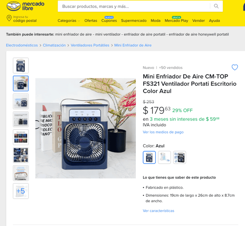Navigate to Climatización breadcrumb
Image resolution: width=245 pixels, height=226 pixels.
pyautogui.click(x=54, y=45)
